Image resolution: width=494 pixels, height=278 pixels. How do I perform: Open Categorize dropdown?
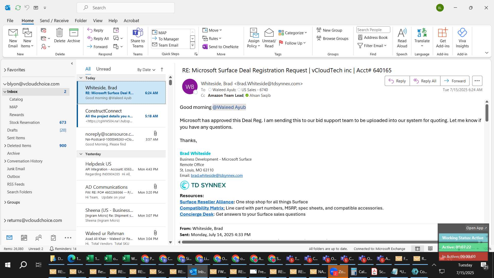coord(293,33)
